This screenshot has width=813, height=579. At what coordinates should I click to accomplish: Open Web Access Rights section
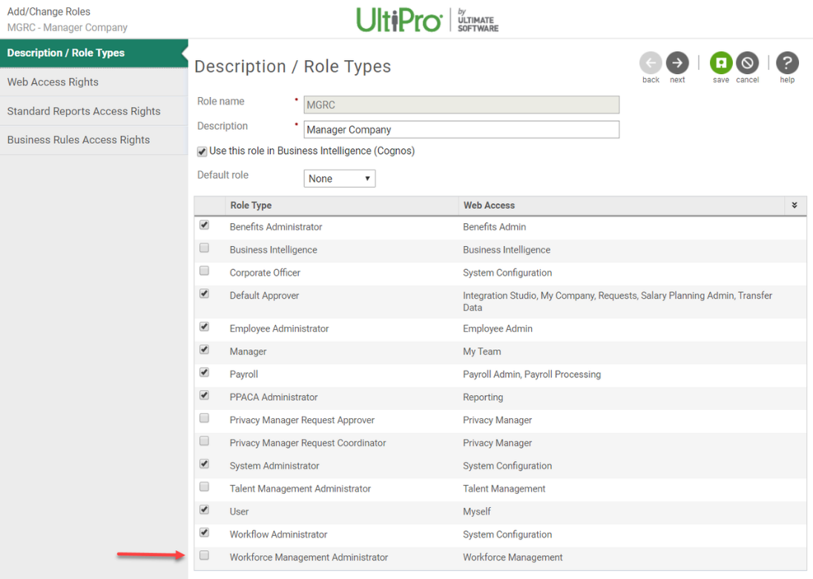[53, 82]
